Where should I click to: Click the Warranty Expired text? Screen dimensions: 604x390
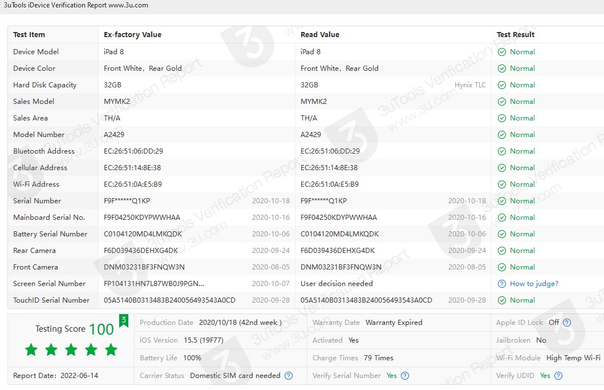(394, 323)
